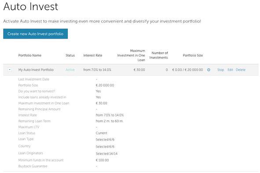The height and width of the screenshot is (173, 260).
Task: Click Maximum Investment in One Loan header
Action: 131,55
